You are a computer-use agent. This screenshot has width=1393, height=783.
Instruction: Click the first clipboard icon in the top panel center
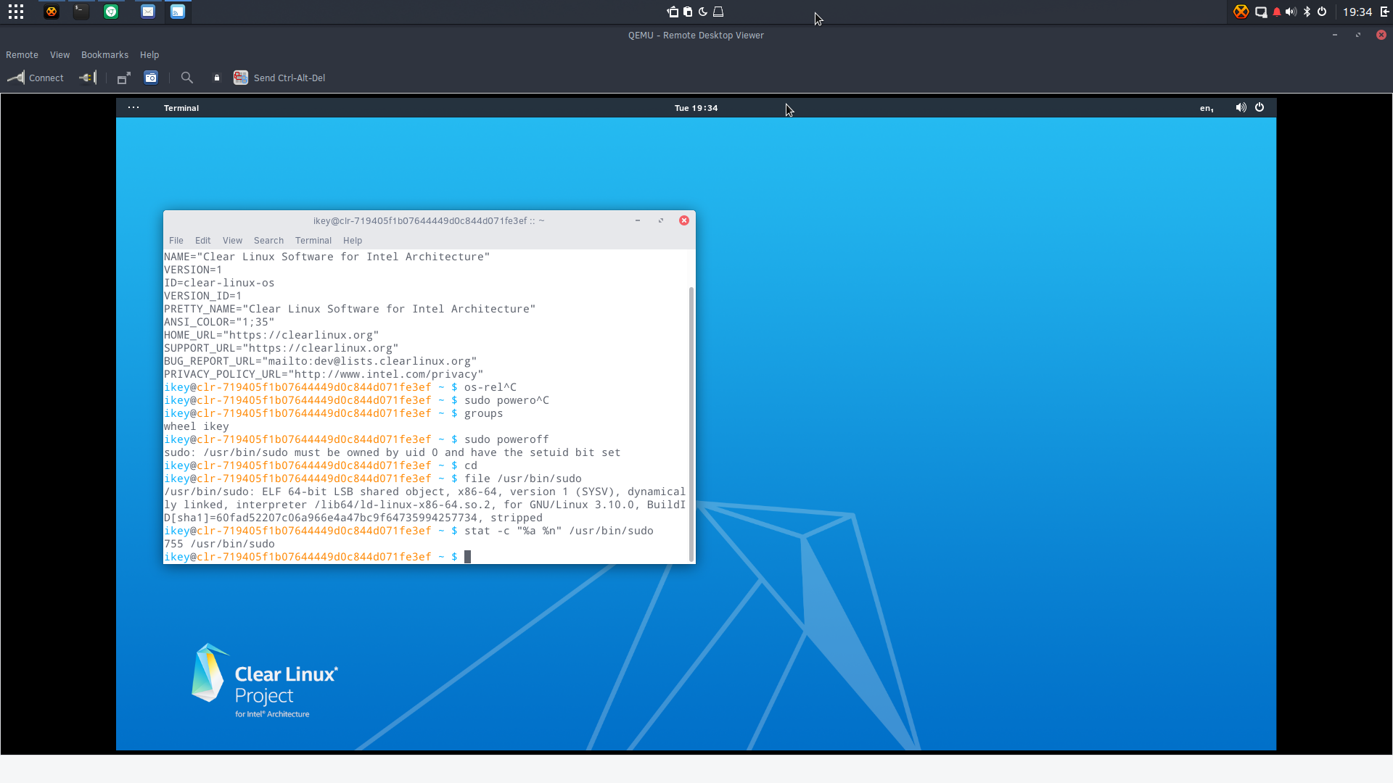pyautogui.click(x=673, y=12)
